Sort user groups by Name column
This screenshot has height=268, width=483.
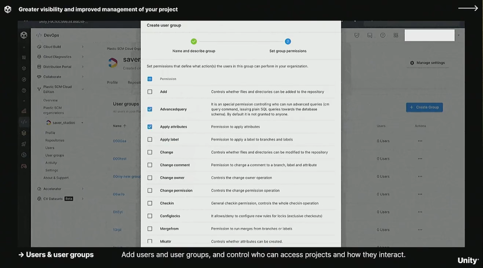click(x=119, y=126)
